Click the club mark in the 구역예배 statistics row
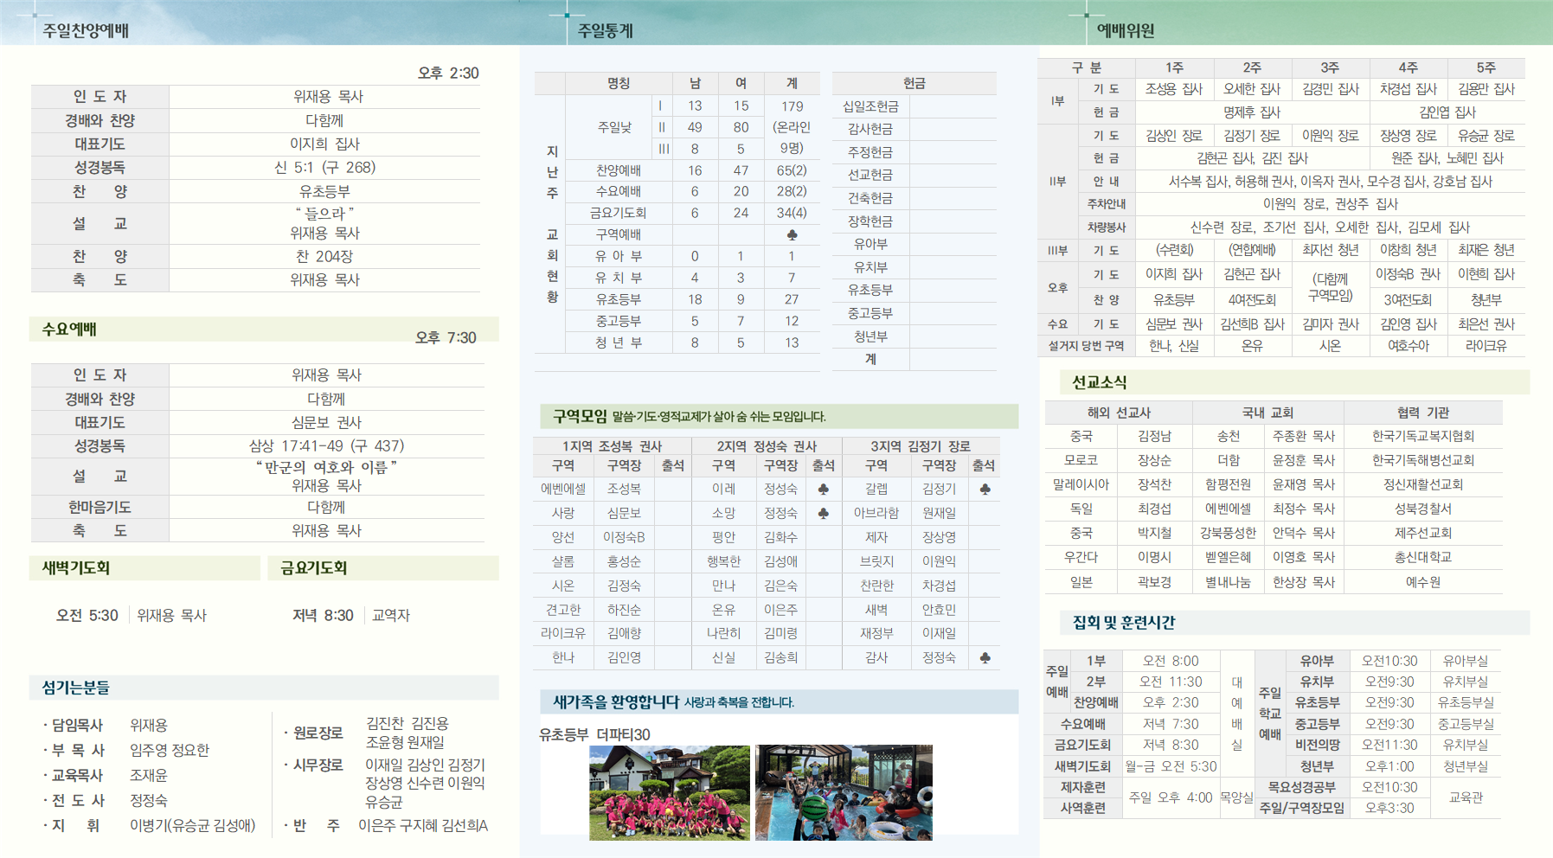Viewport: 1553px width, 858px height. (x=792, y=235)
